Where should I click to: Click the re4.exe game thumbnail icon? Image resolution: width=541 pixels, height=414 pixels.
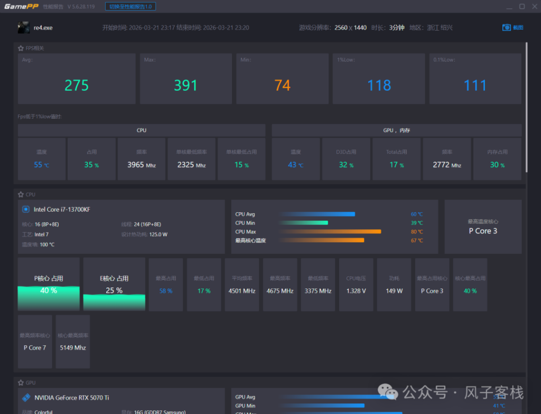pyautogui.click(x=23, y=27)
